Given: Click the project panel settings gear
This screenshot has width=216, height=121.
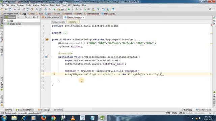Looking at the screenshot, I should (34, 17).
